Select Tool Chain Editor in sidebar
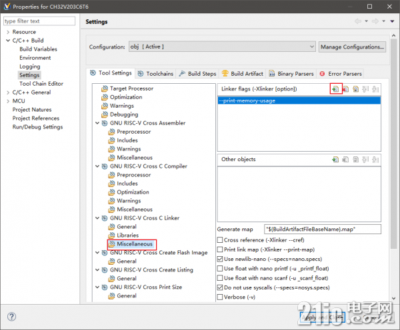 (41, 84)
